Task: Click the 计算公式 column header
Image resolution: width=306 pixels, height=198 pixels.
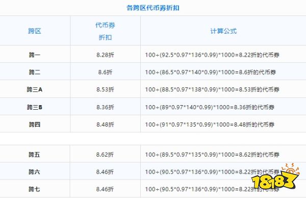Action: pyautogui.click(x=223, y=31)
